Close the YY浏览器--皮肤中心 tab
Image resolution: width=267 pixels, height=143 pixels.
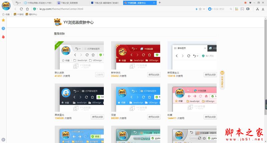click(x=154, y=3)
